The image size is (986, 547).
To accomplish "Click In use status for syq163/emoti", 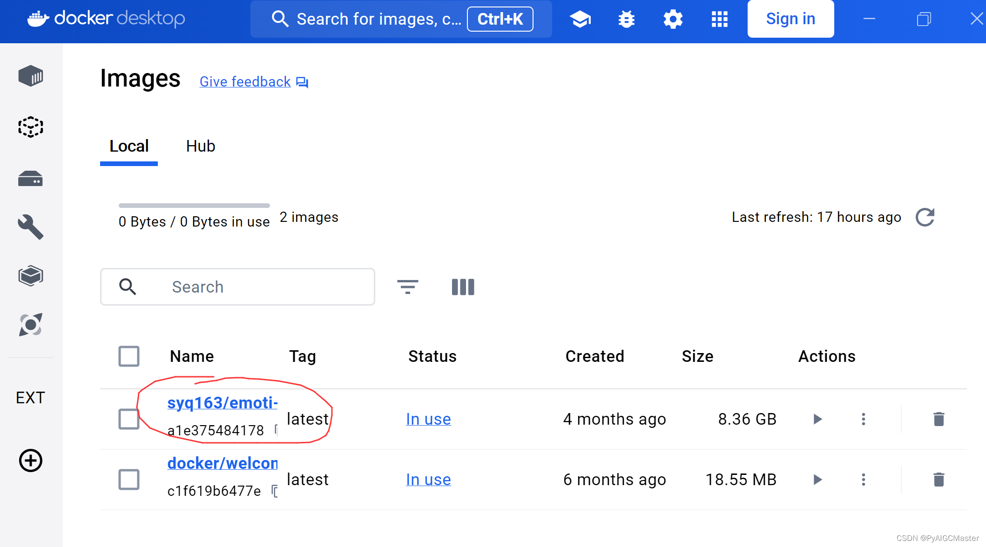I will (428, 419).
